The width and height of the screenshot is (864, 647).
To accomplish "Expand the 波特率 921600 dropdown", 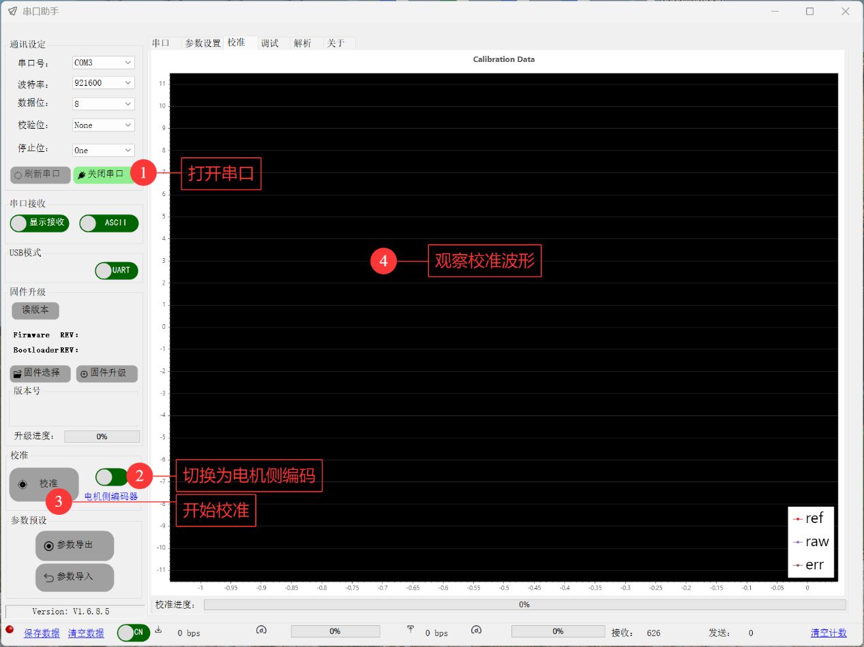I will click(104, 83).
